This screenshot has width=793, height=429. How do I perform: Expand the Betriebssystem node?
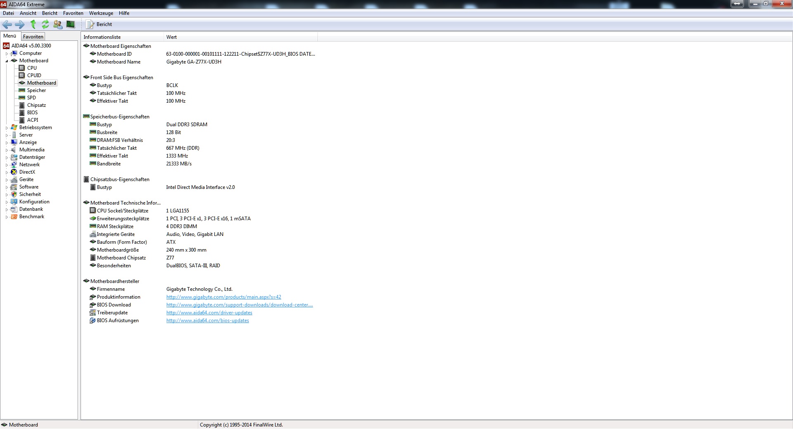[x=7, y=128]
